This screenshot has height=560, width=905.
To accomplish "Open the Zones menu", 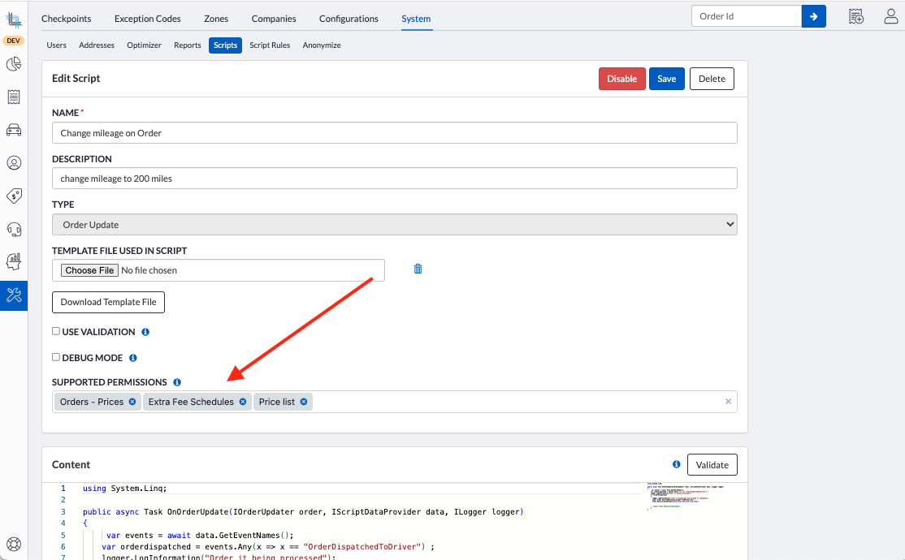I will pos(216,19).
